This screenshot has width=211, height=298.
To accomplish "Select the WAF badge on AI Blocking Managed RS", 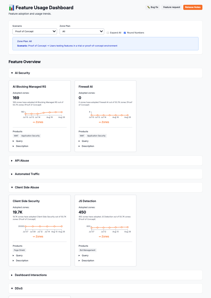I will 16,135.
